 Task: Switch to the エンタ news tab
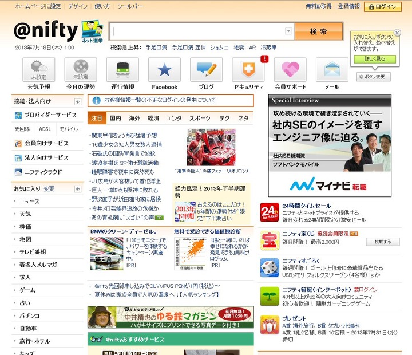(174, 118)
